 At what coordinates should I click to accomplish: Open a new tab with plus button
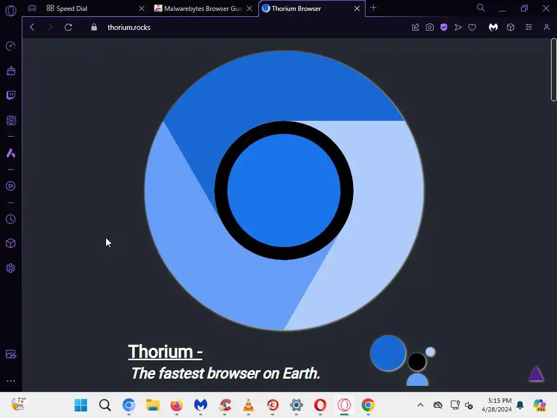point(373,8)
